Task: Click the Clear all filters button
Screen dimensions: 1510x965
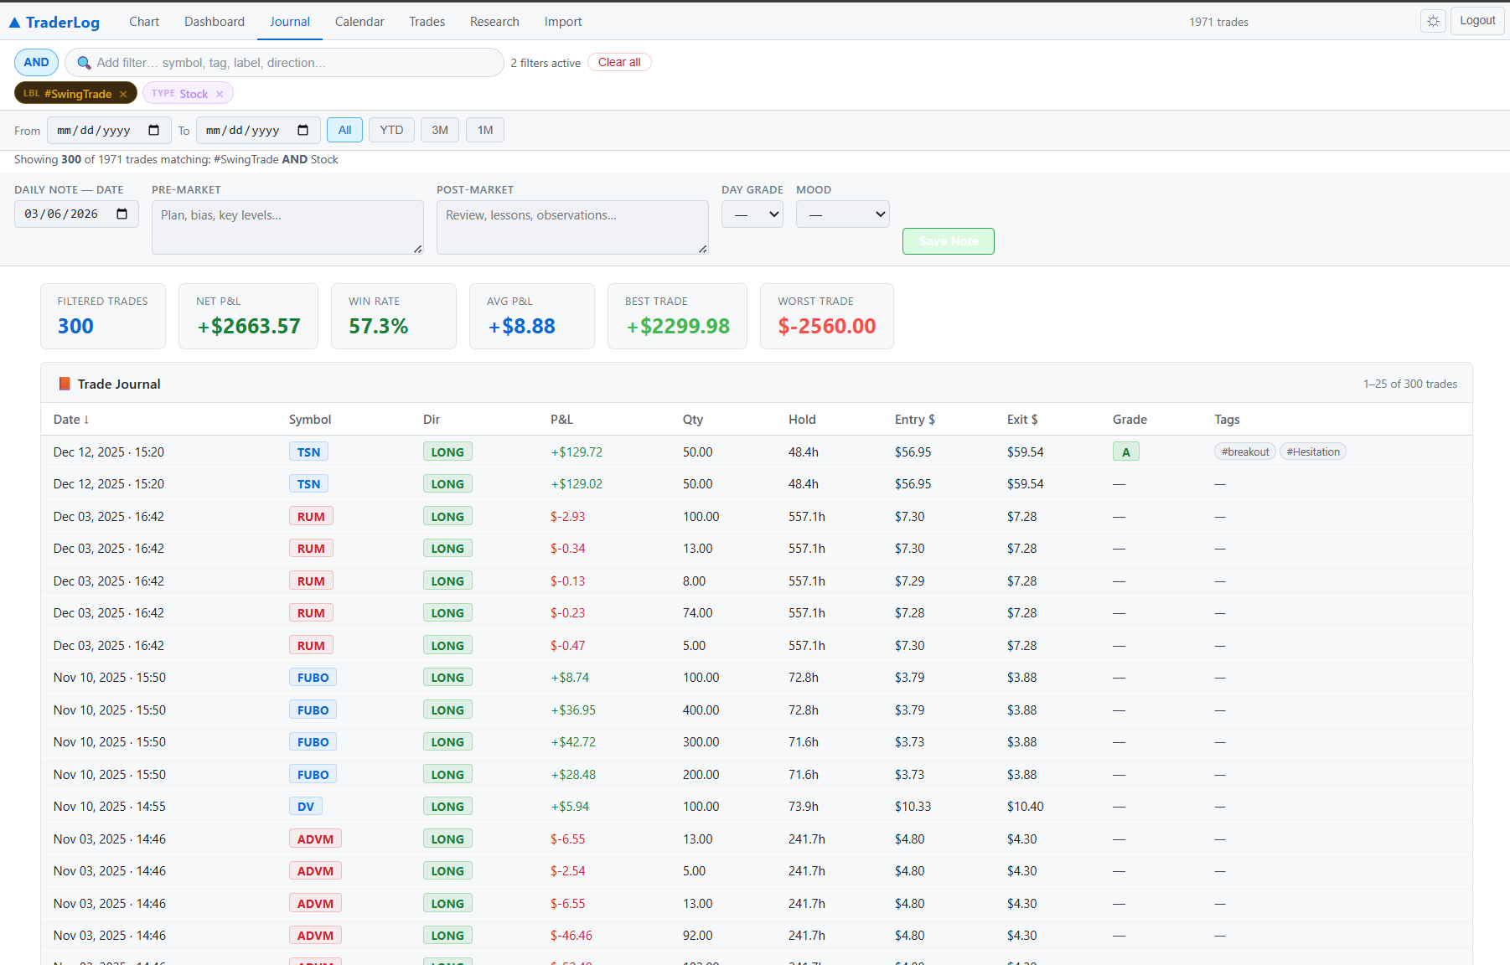Action: point(619,63)
